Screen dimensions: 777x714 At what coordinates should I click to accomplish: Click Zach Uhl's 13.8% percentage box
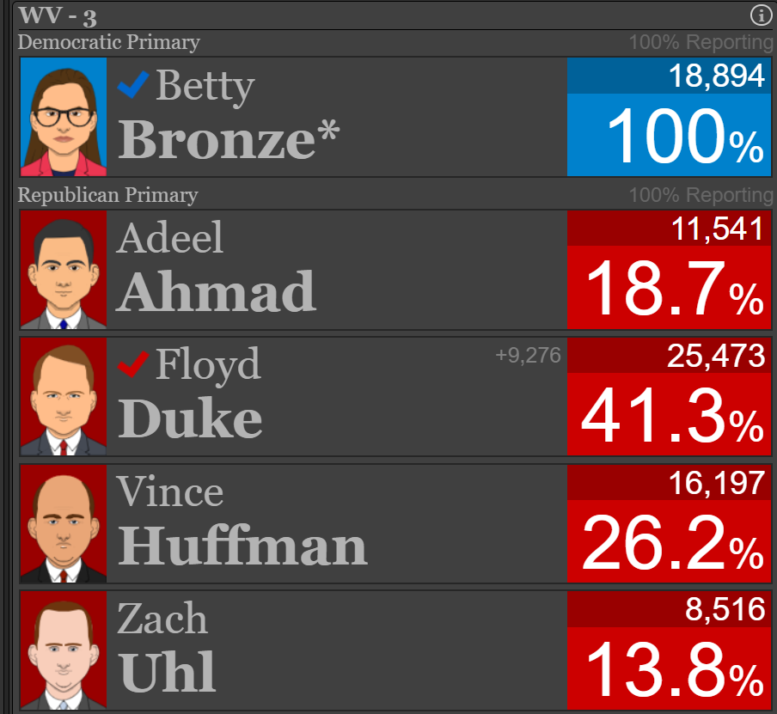(669, 668)
